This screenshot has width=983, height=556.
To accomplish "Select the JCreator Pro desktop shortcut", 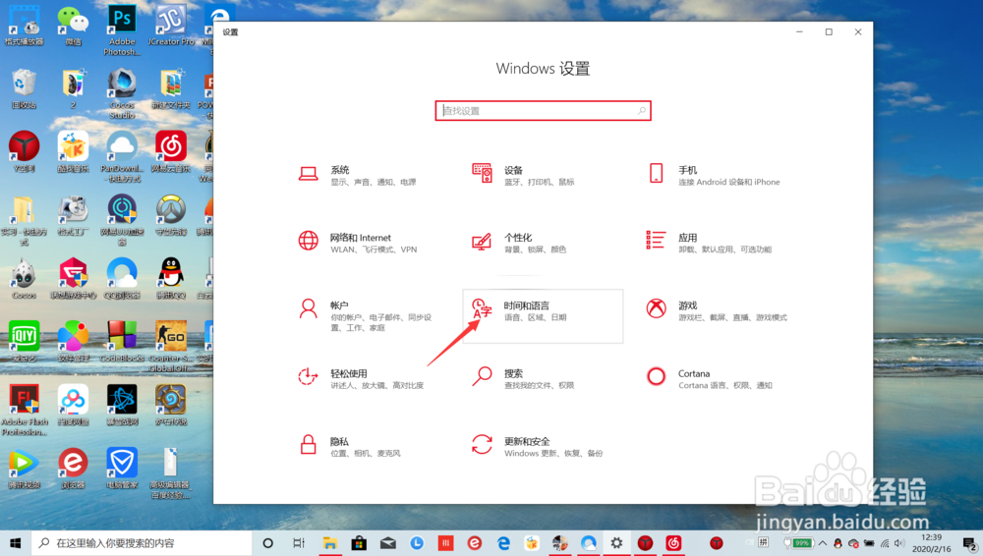I will click(x=170, y=26).
